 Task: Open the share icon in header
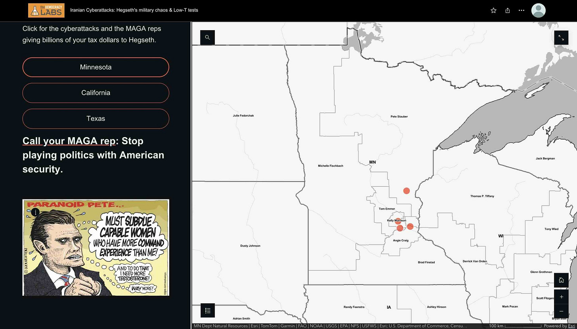(508, 10)
